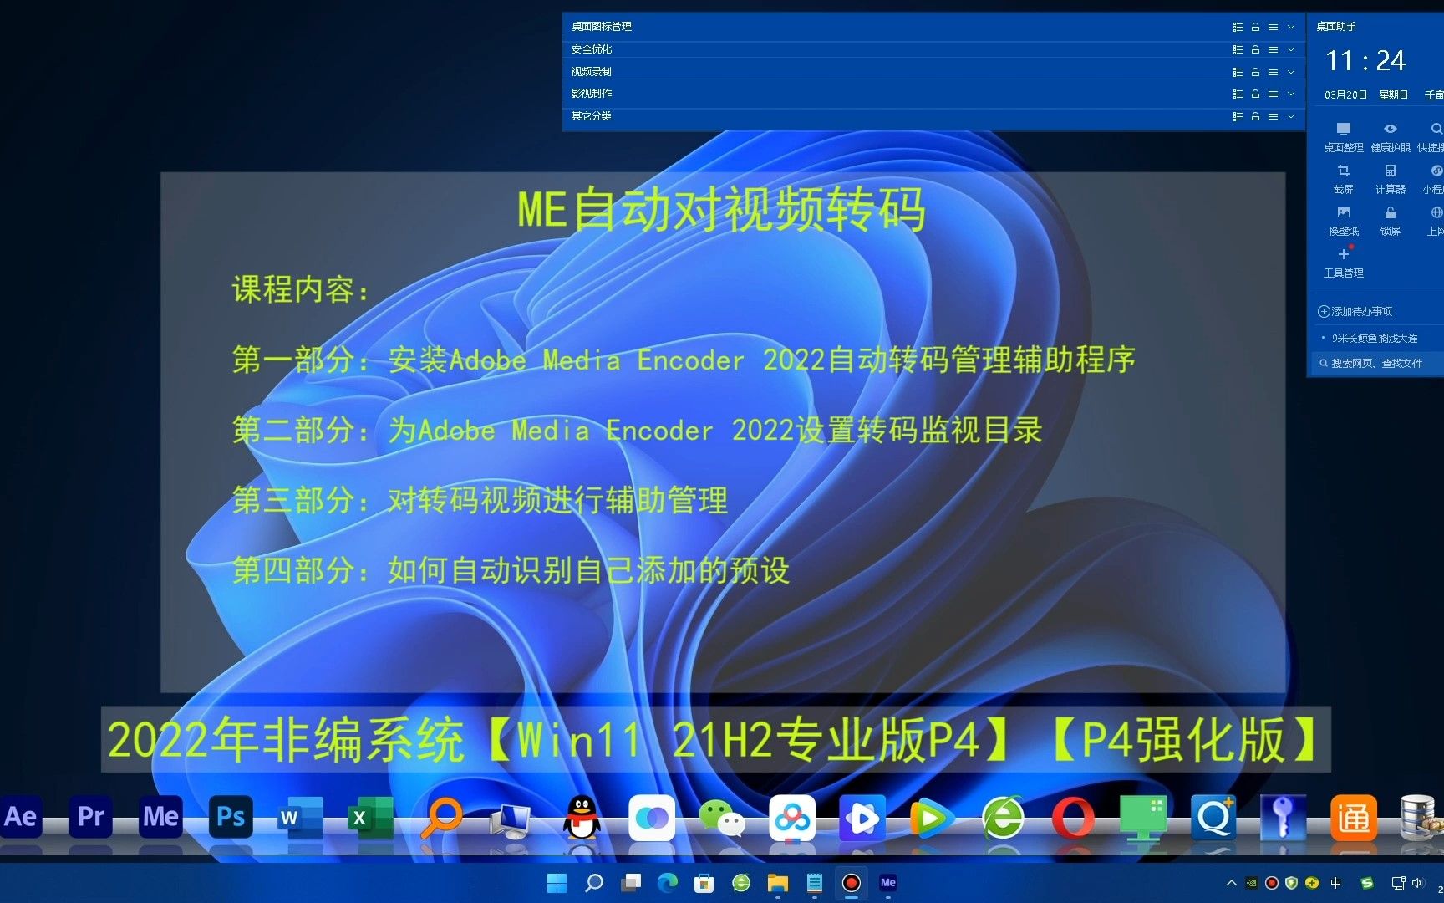Toggle lock on 视频录制 row
Image resolution: width=1444 pixels, height=903 pixels.
pos(1255,72)
